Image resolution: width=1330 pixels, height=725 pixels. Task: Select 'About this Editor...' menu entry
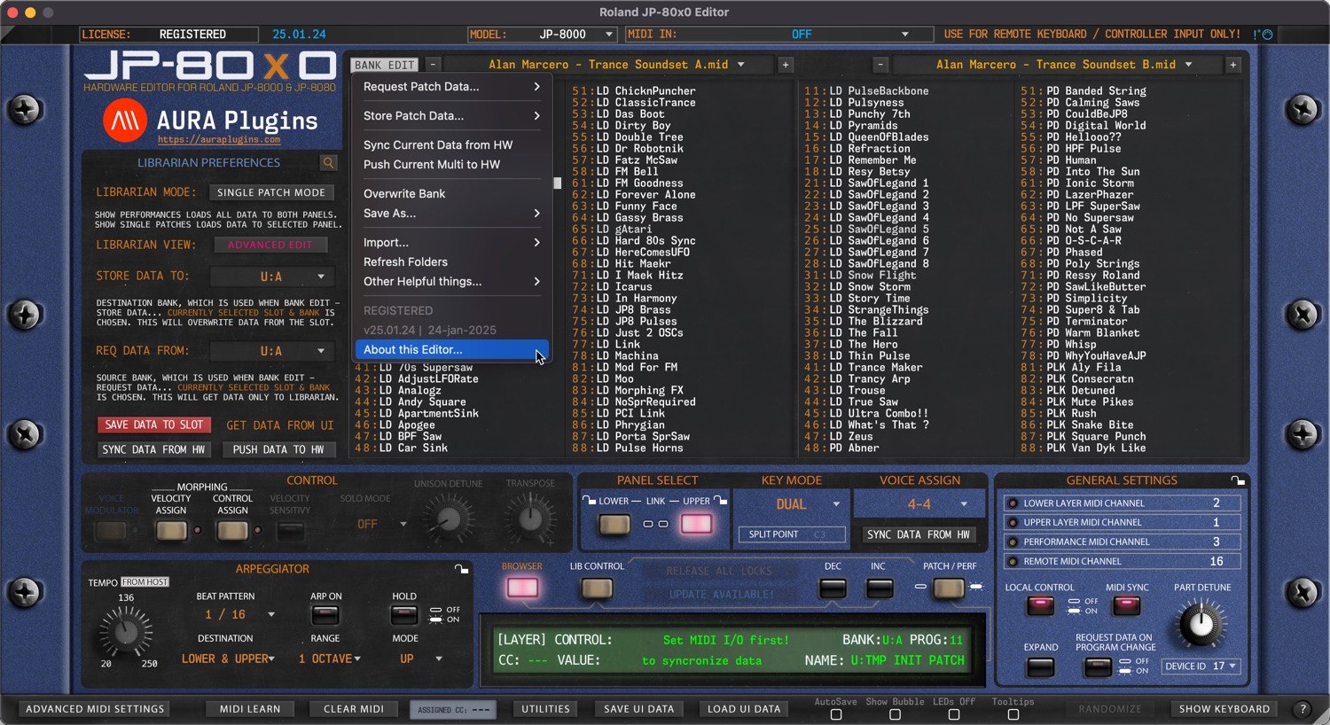tap(412, 349)
